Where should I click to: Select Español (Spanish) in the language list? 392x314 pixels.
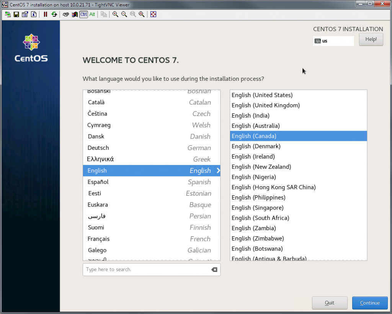(x=152, y=182)
